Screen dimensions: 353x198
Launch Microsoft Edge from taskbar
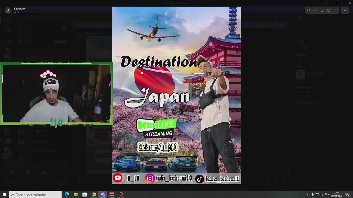(x=67, y=194)
